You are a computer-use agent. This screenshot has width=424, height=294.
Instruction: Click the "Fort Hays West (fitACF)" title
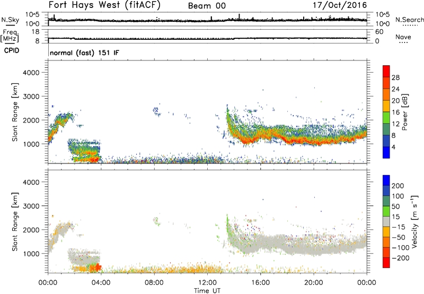point(104,5)
